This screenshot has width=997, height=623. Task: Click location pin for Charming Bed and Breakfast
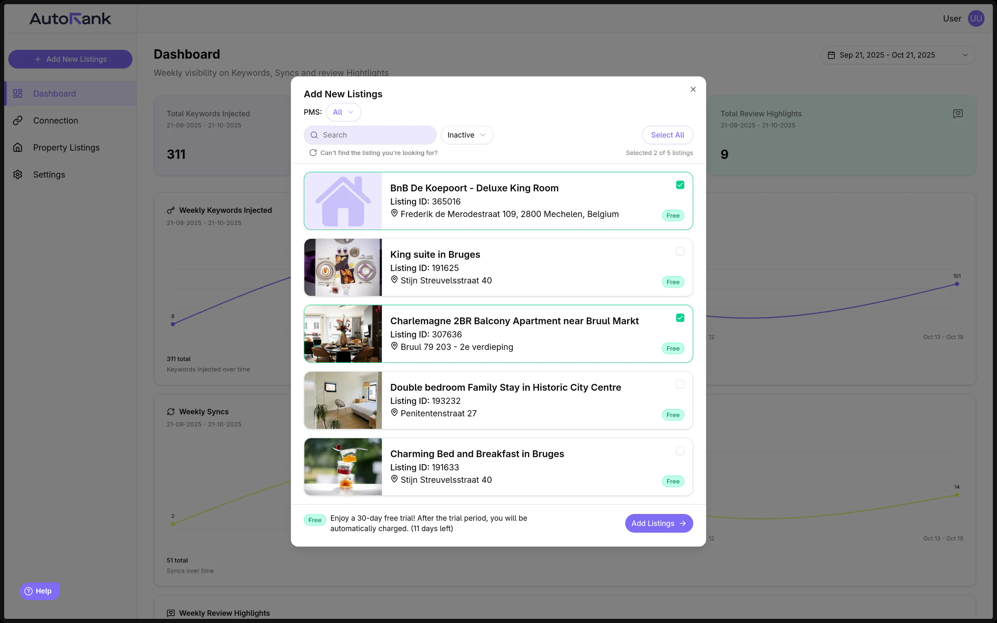(394, 479)
